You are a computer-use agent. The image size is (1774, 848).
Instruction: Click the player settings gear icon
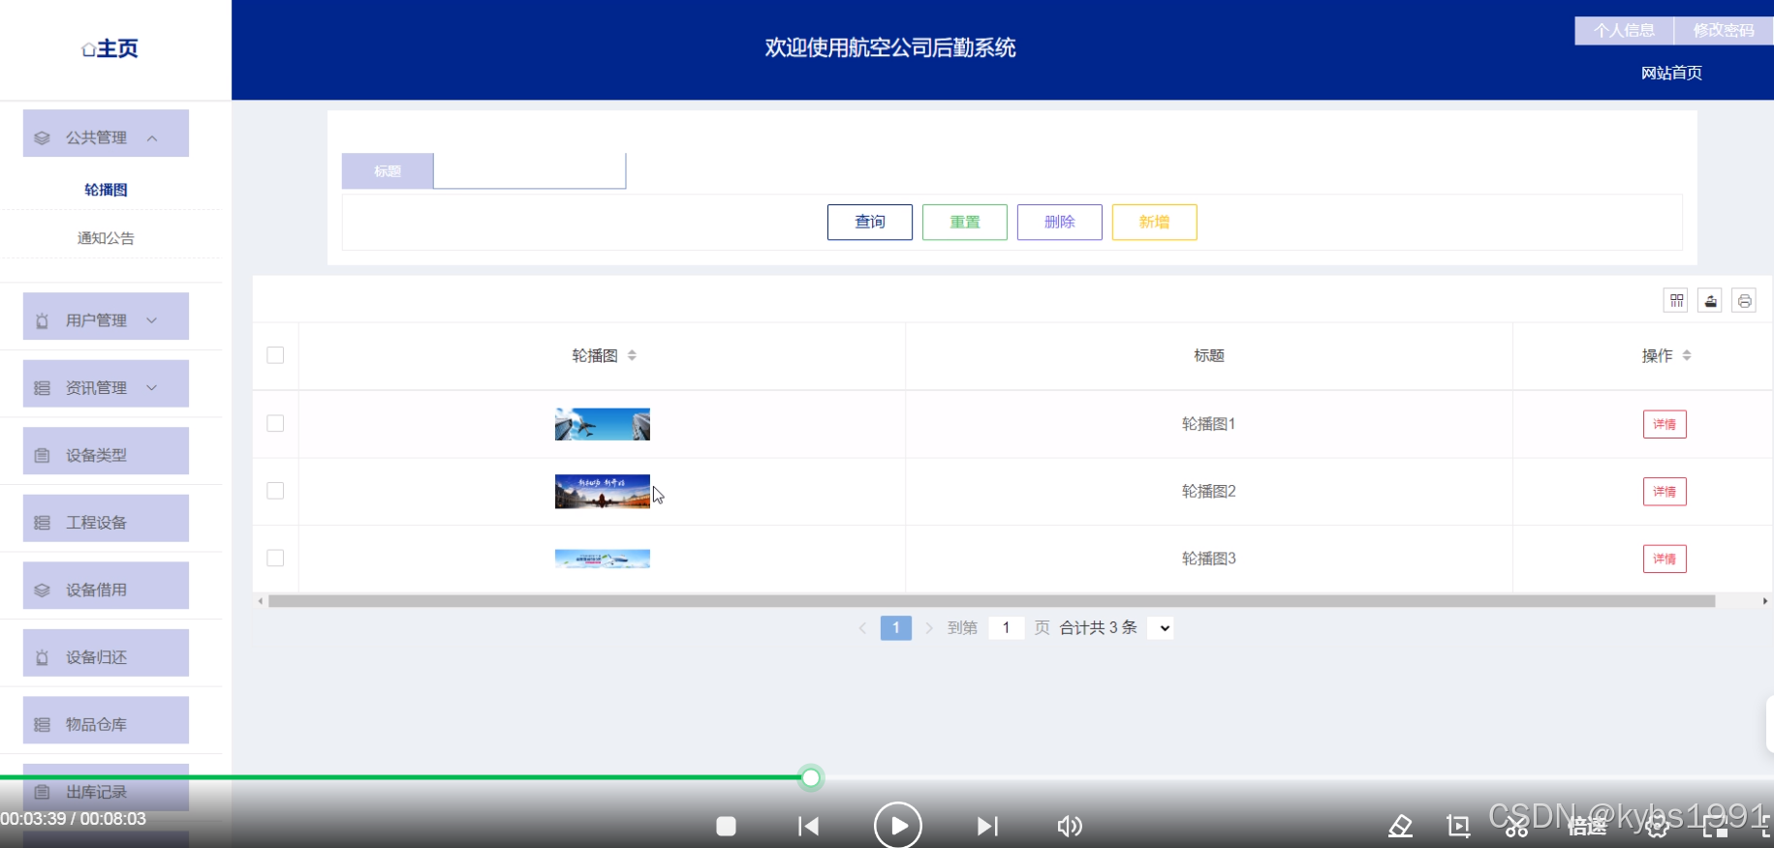[x=1658, y=826]
